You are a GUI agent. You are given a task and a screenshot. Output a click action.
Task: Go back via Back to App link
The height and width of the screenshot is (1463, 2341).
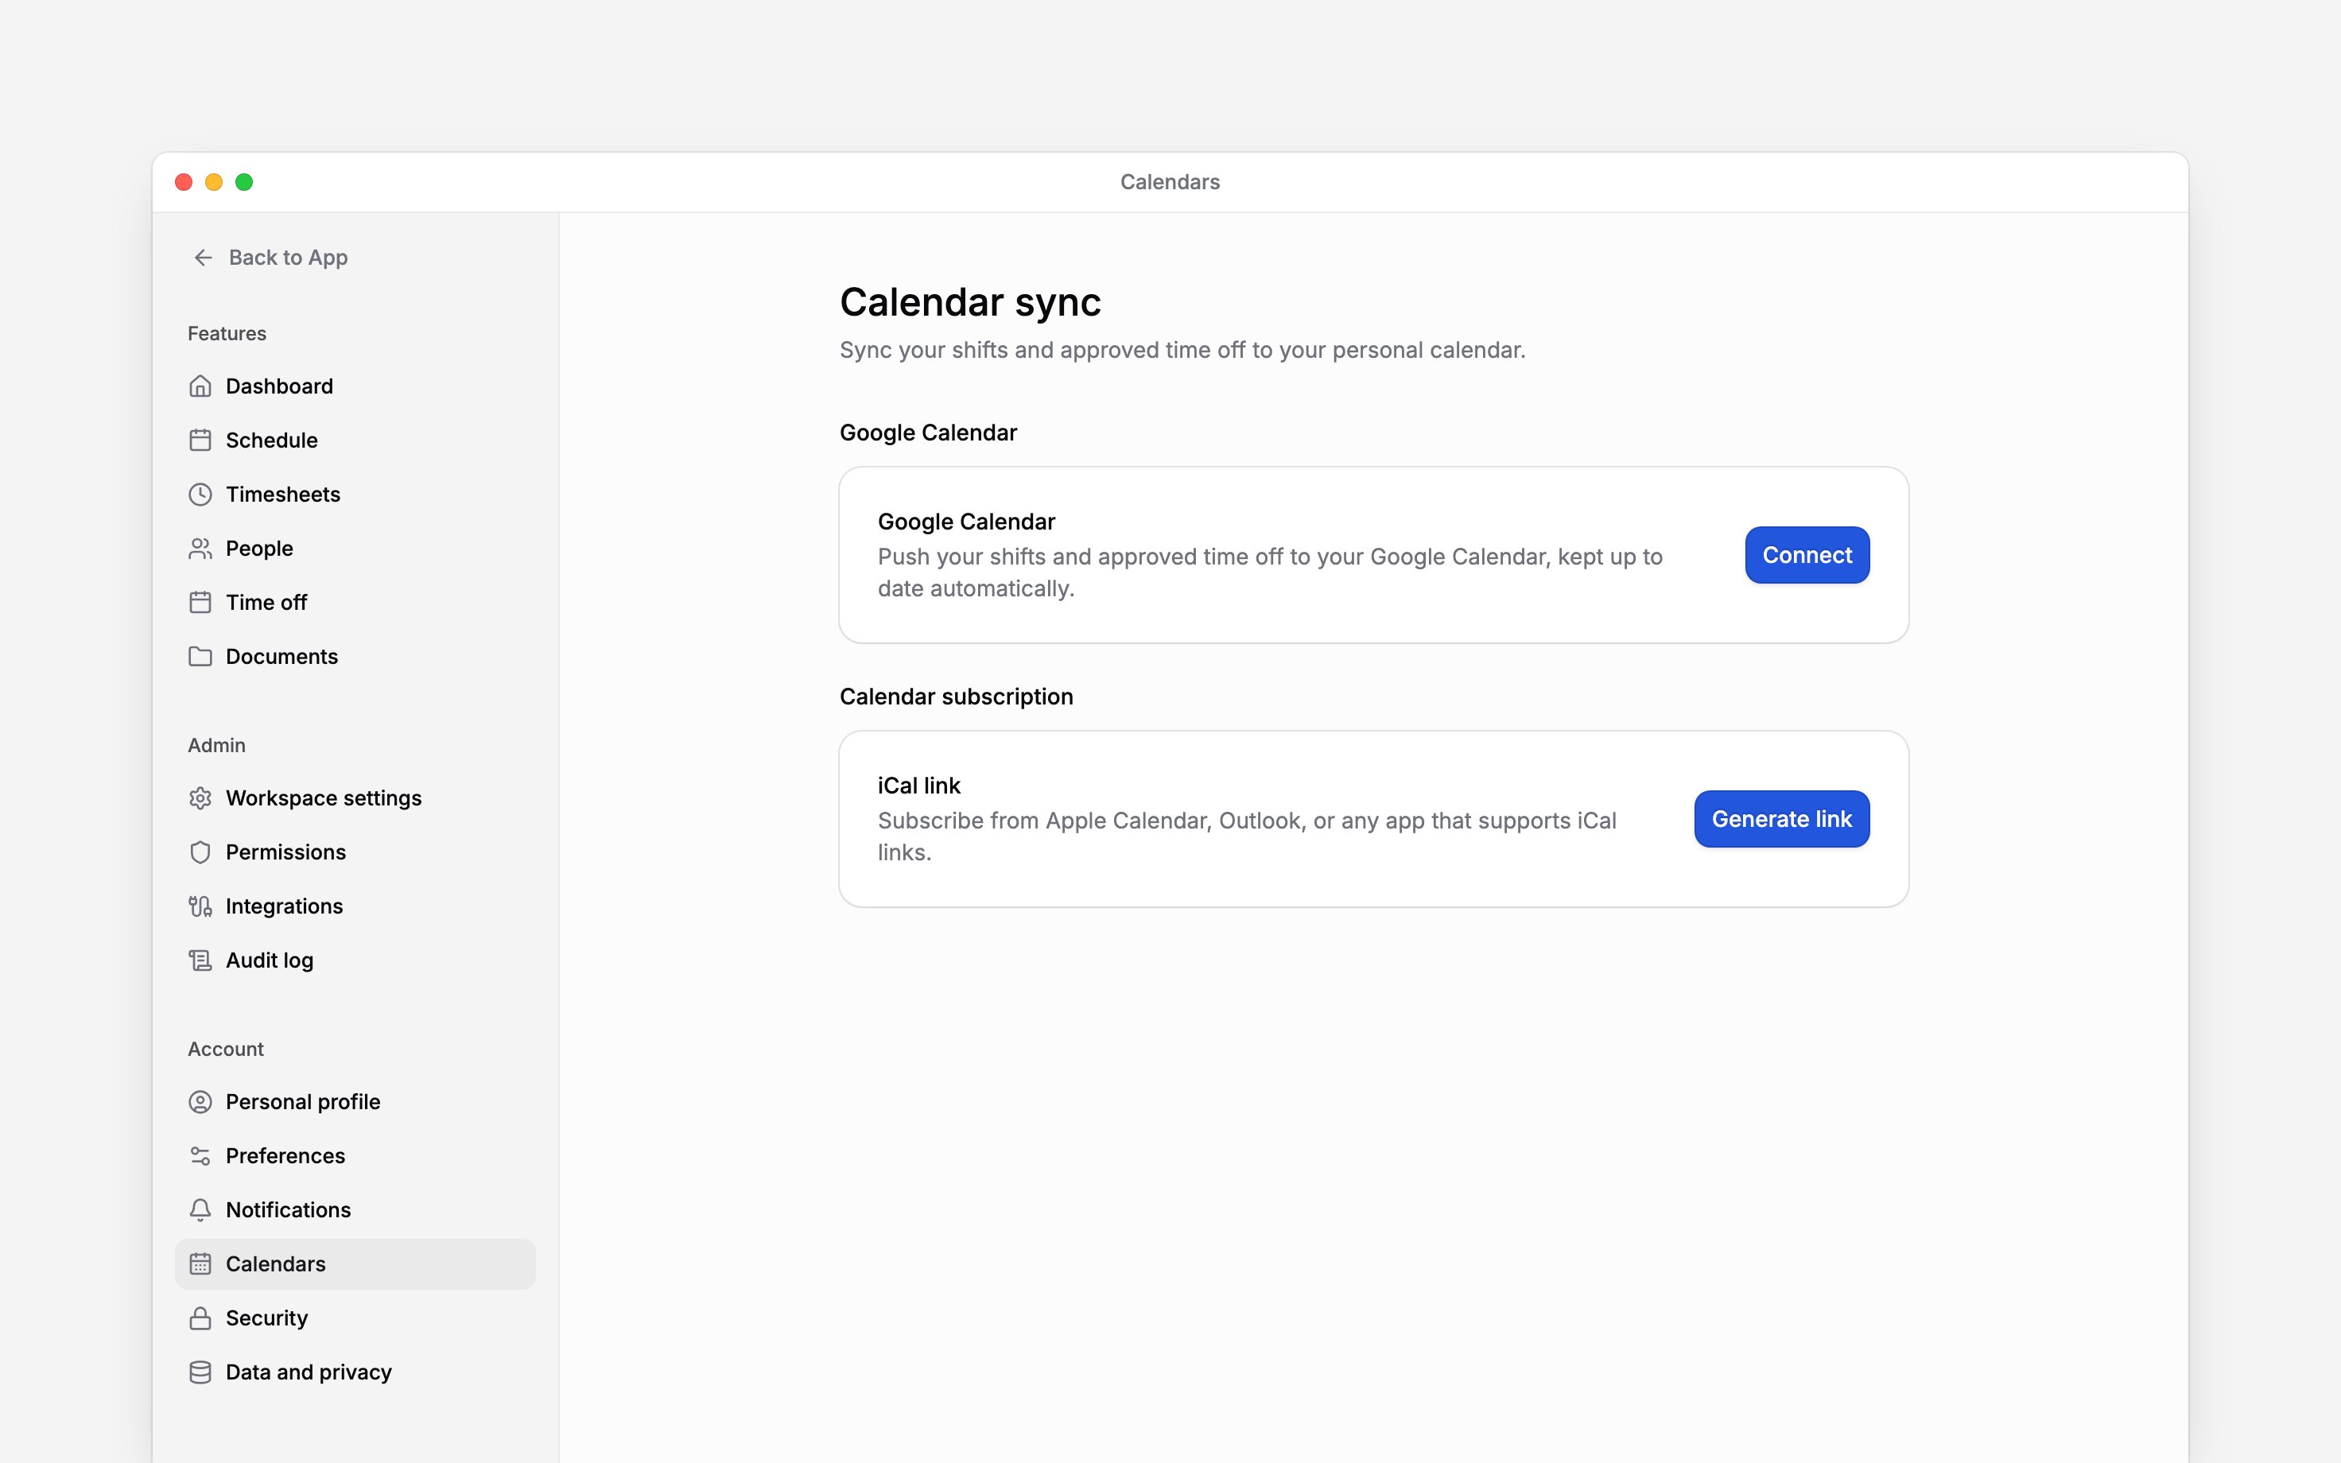(x=270, y=258)
